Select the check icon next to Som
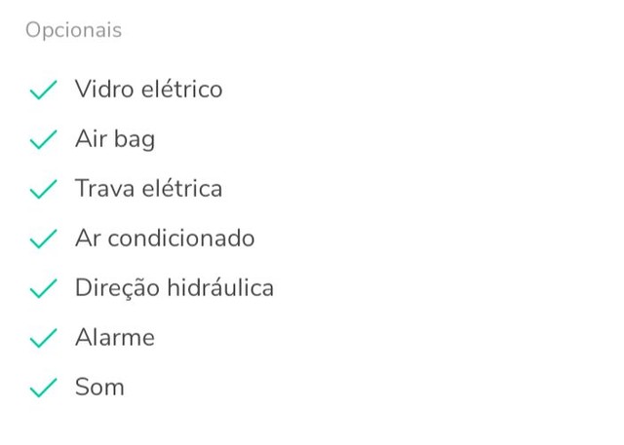This screenshot has width=624, height=445. click(44, 389)
